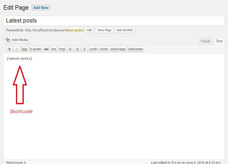Screen dimensions: 228x164
Task: Focus the page title field 'Latest posts'
Action: coord(114,21)
